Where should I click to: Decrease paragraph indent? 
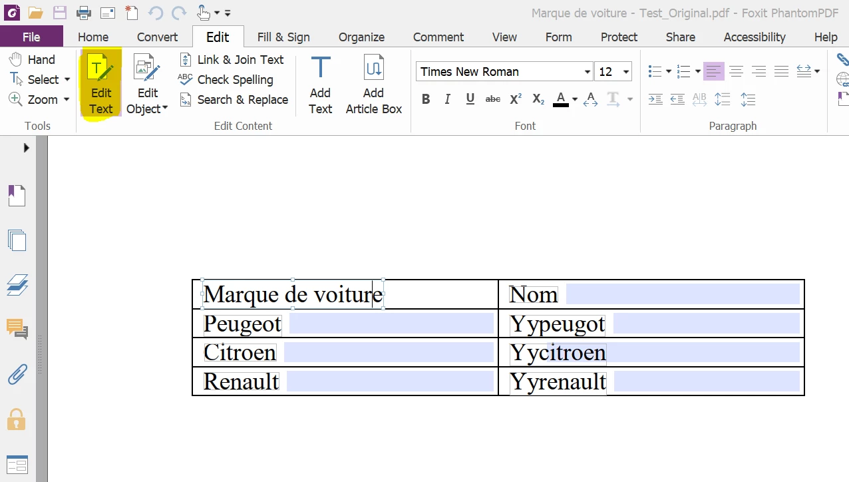677,99
